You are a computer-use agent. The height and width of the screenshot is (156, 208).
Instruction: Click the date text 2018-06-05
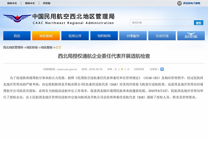[x=96, y=69]
